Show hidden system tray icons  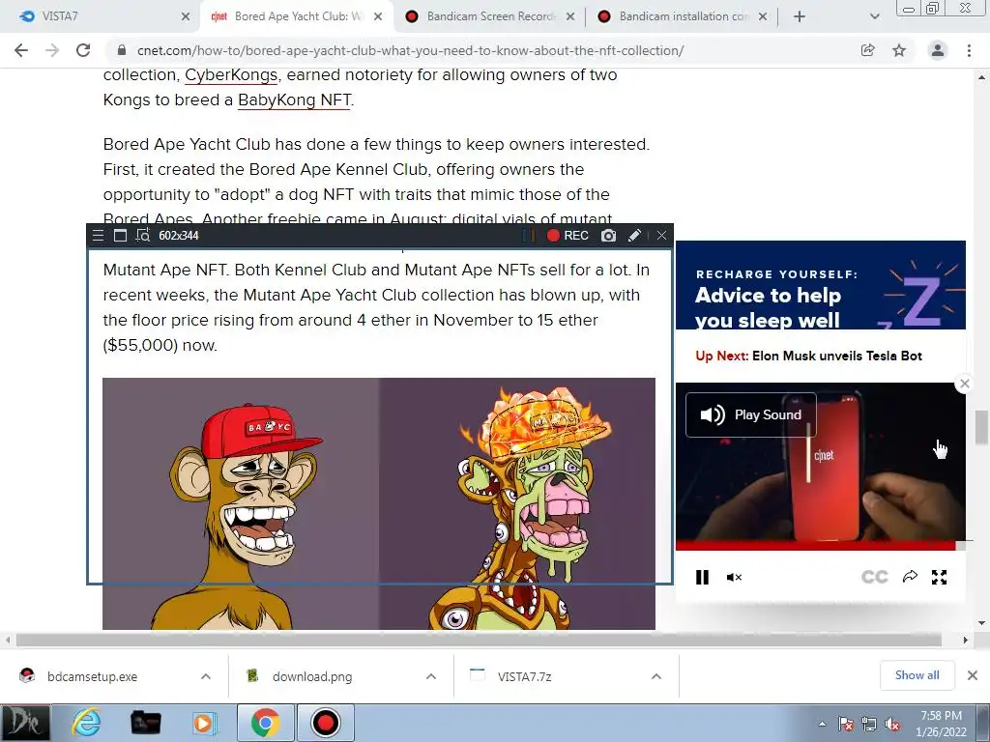click(x=822, y=724)
